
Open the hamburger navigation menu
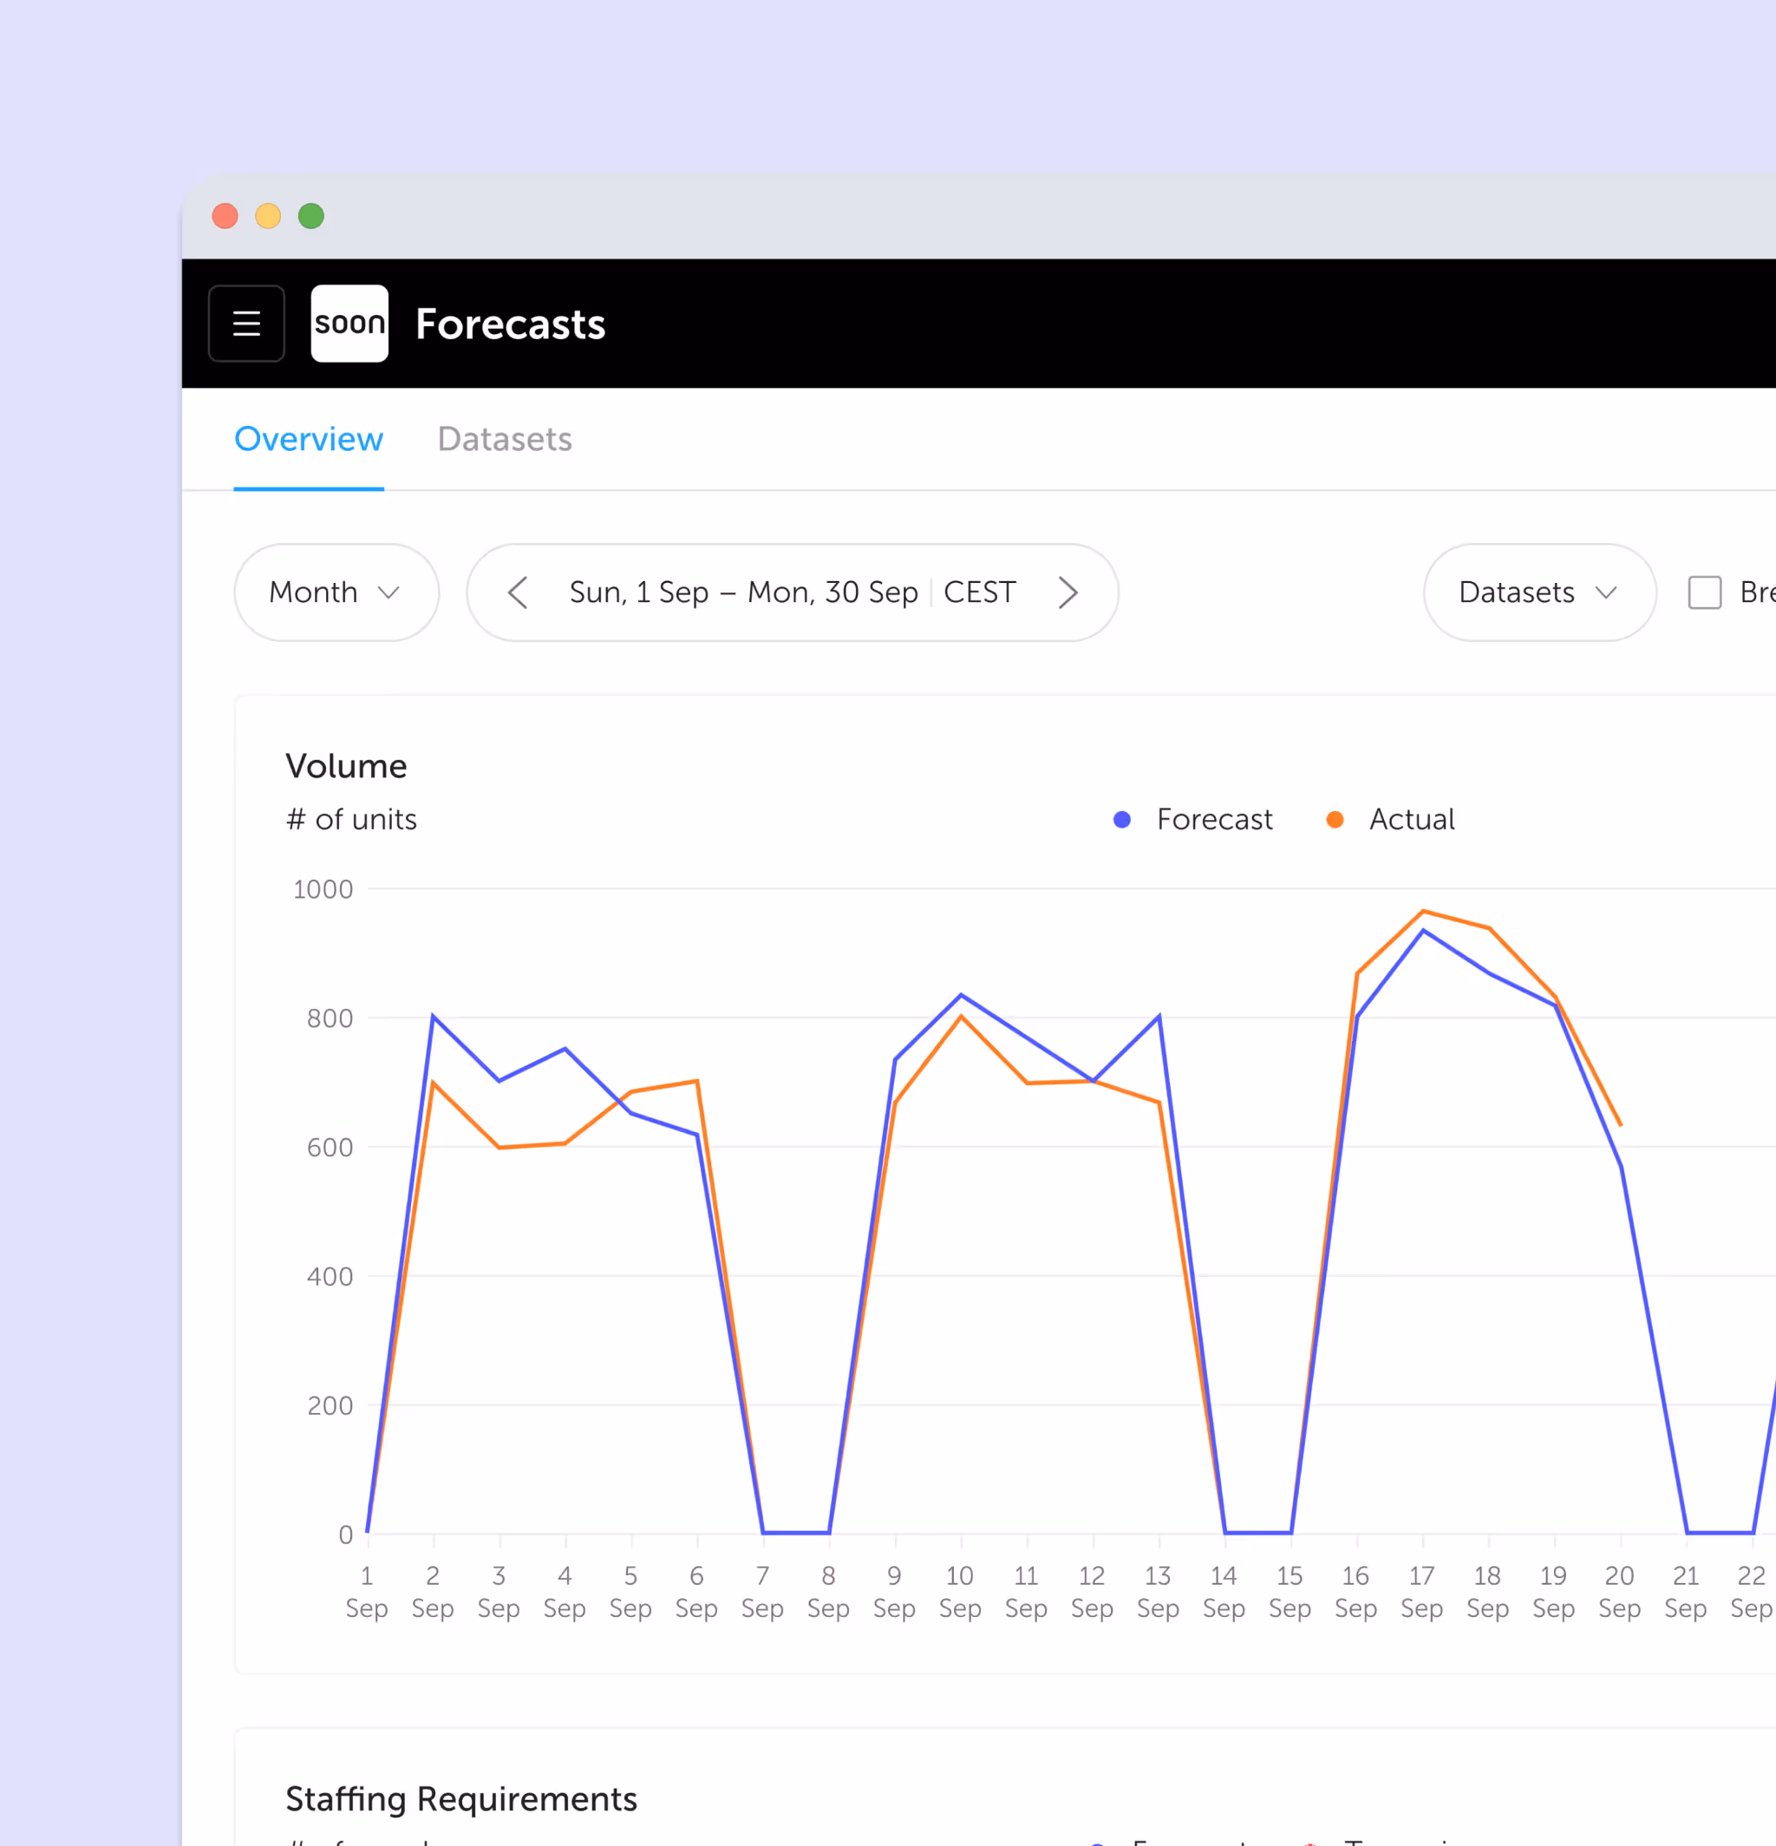[245, 323]
